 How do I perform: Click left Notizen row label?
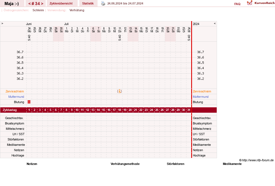pos(19,150)
